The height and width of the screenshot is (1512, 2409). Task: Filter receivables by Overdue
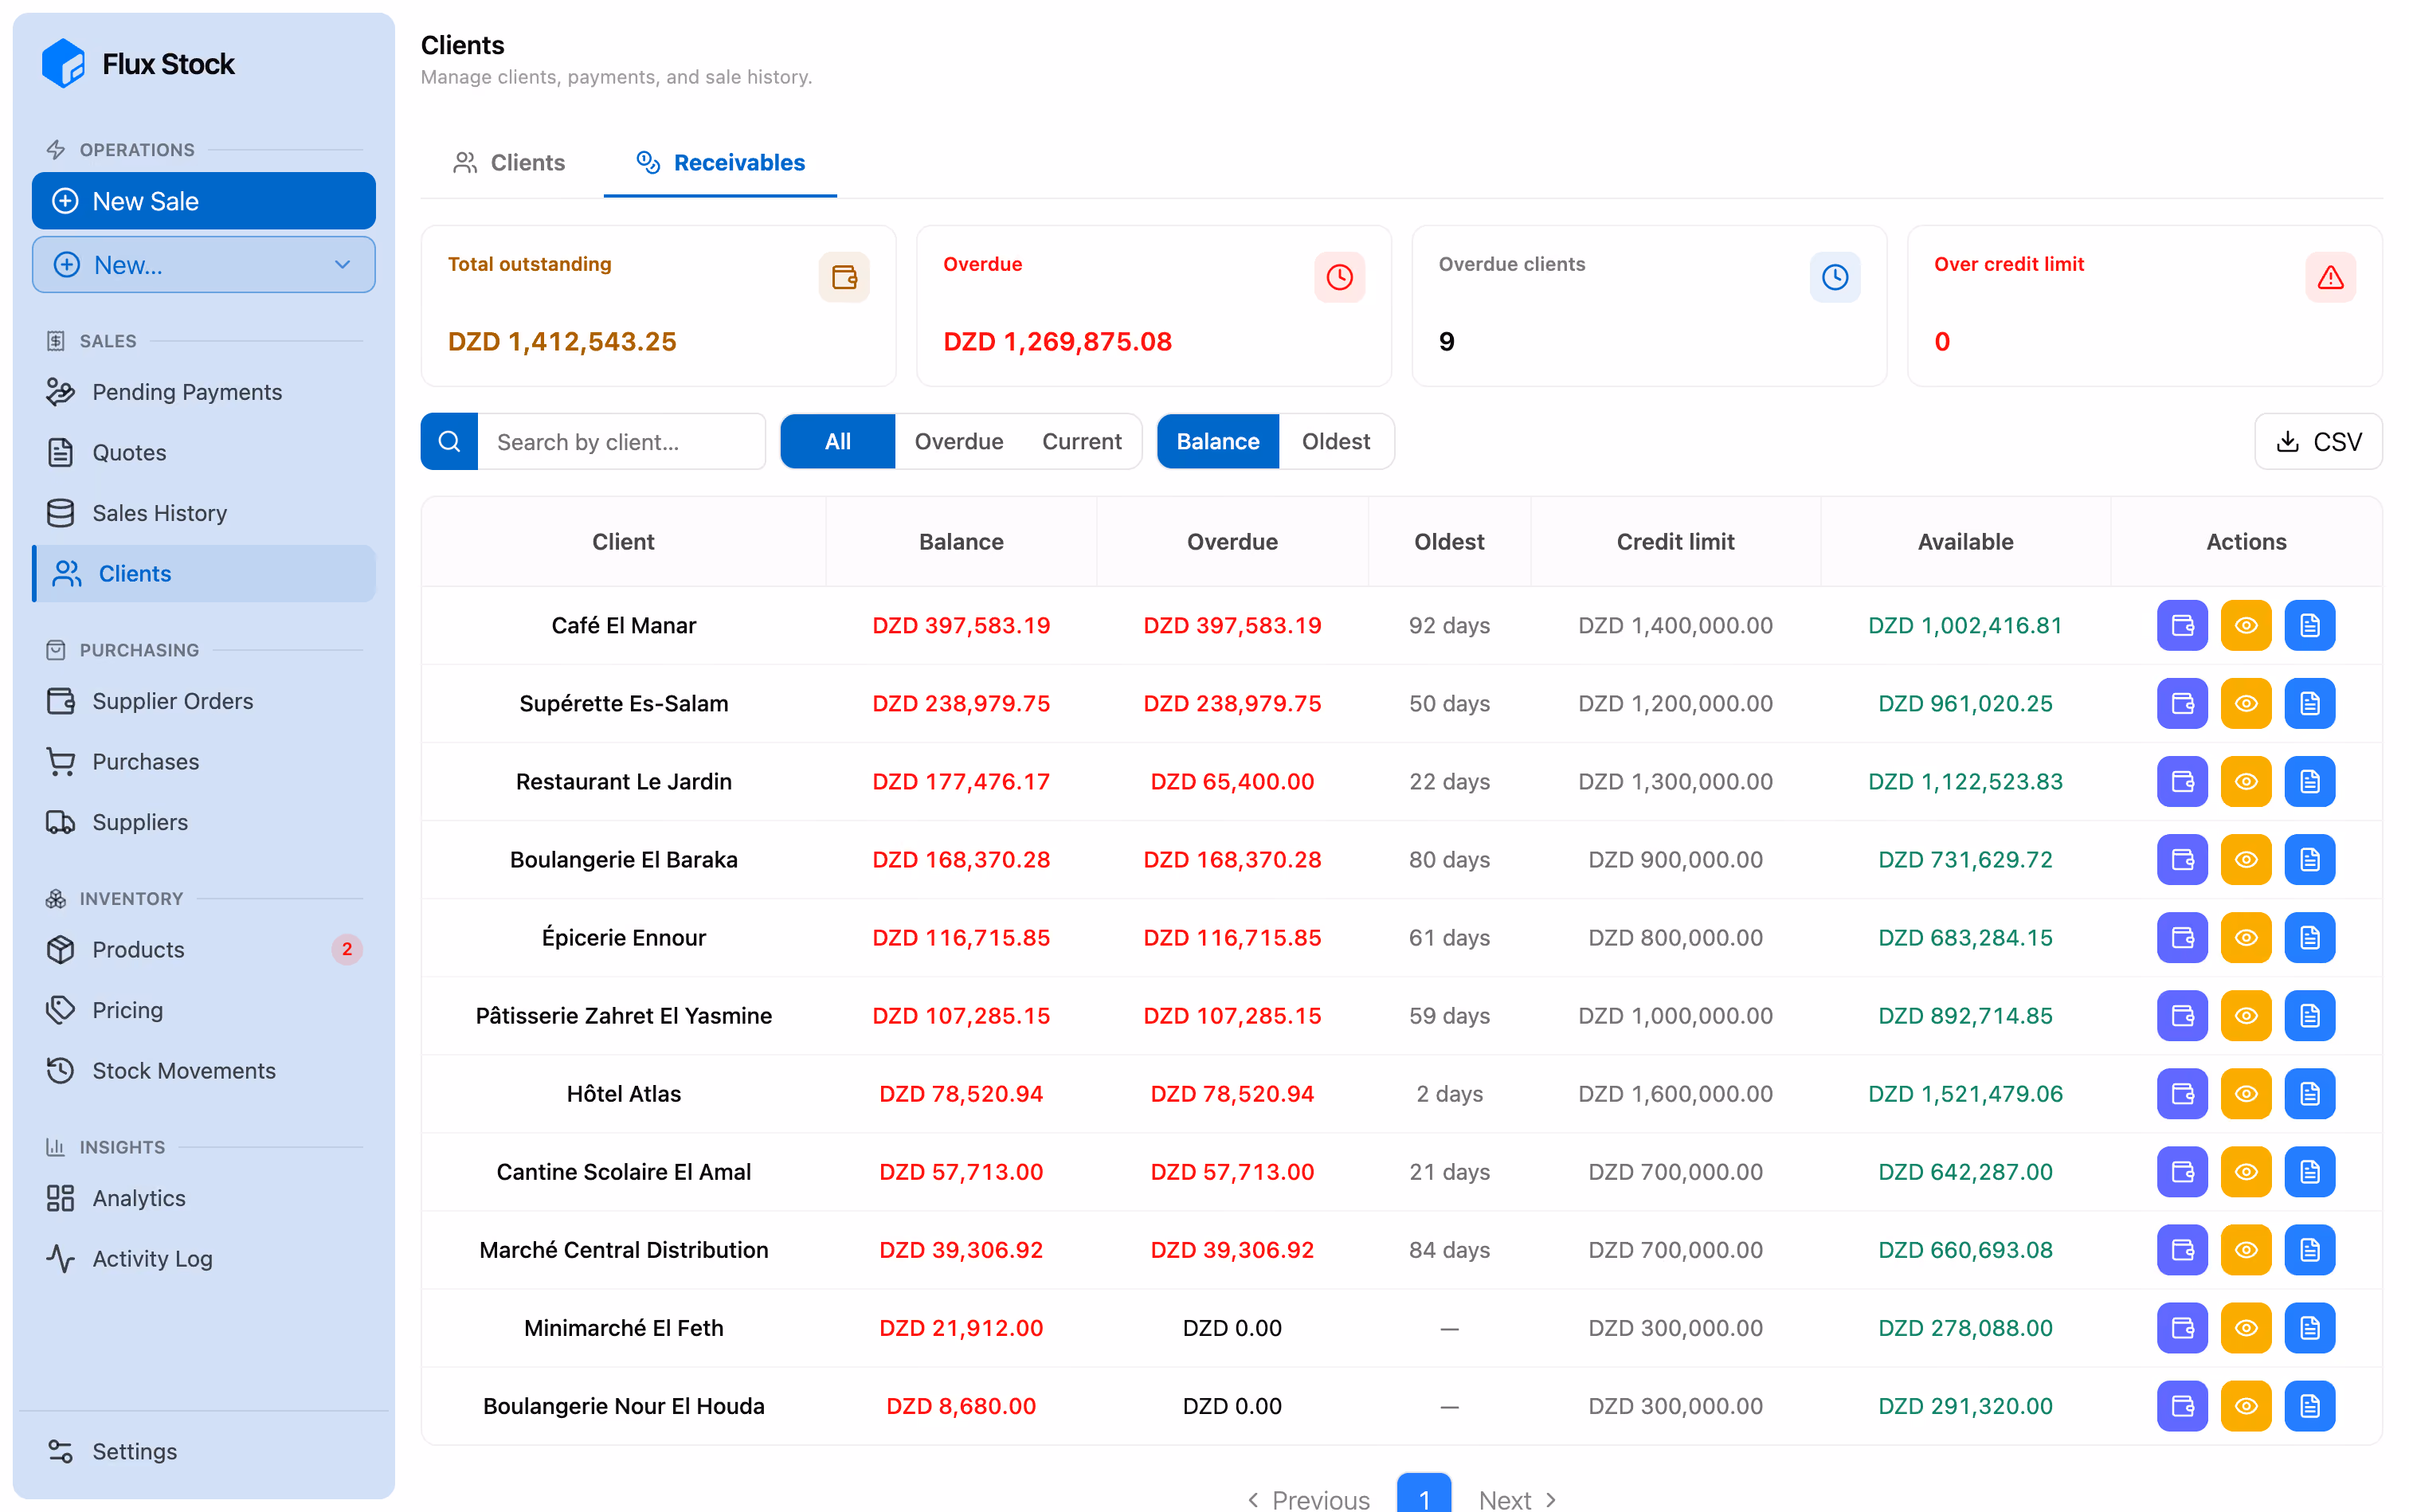click(x=958, y=441)
